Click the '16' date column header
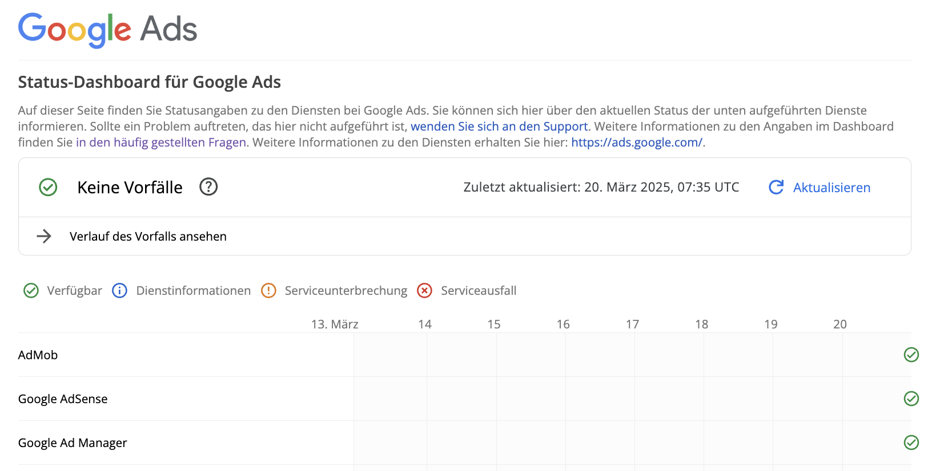The width and height of the screenshot is (932, 471). pyautogui.click(x=563, y=324)
